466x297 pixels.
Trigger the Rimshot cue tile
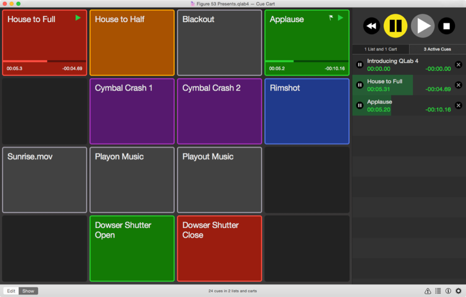307,111
